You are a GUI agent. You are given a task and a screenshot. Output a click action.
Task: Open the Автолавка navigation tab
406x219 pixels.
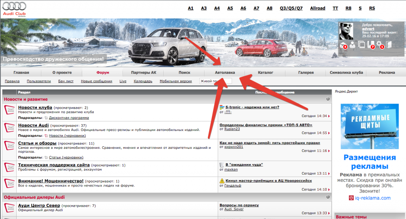[225, 73]
